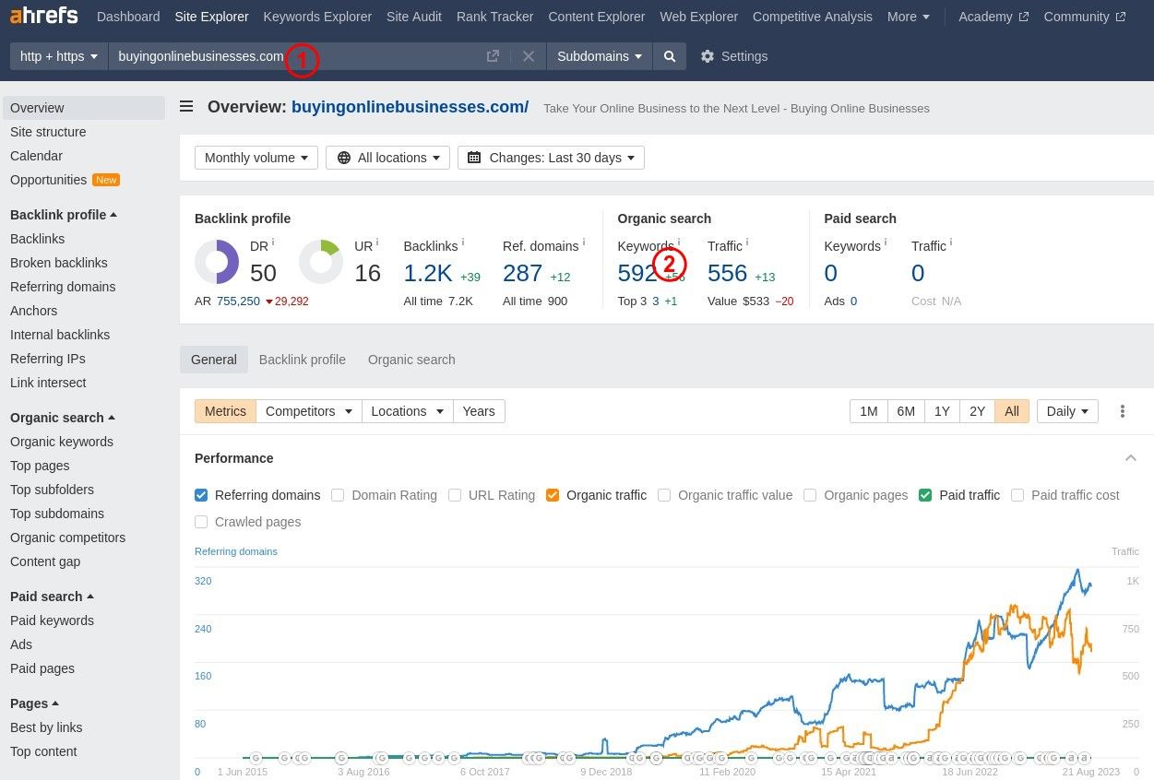Image resolution: width=1154 pixels, height=780 pixels.
Task: Enable the Domain Rating checkbox
Action: coord(338,495)
